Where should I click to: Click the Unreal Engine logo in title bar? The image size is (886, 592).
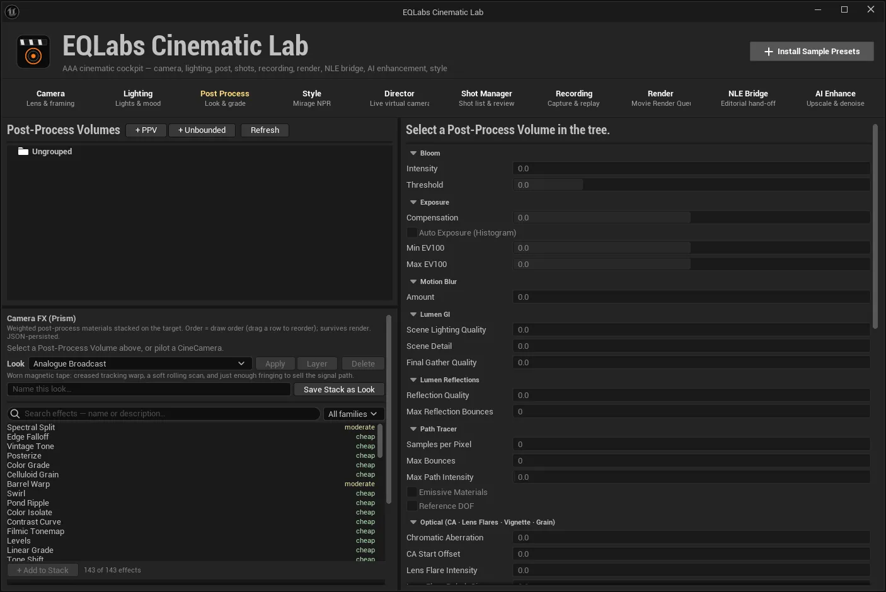tap(12, 12)
